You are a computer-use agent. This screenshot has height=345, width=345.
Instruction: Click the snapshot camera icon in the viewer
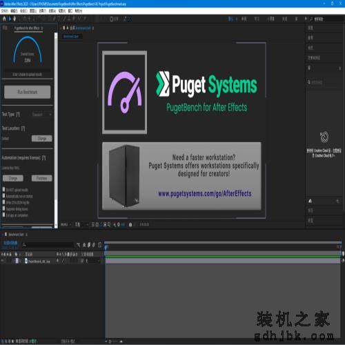[x=130, y=224]
